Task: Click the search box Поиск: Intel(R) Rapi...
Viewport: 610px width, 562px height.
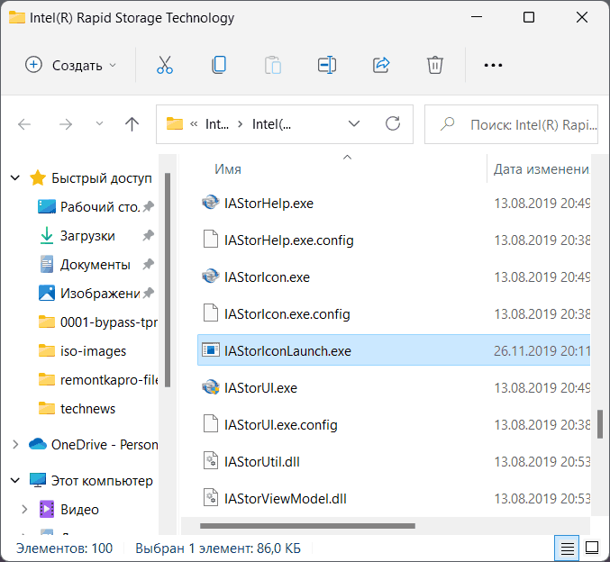Action: pos(511,124)
